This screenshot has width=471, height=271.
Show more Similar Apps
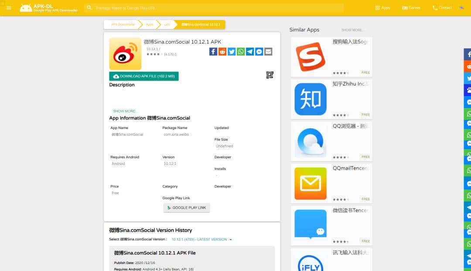(353, 30)
